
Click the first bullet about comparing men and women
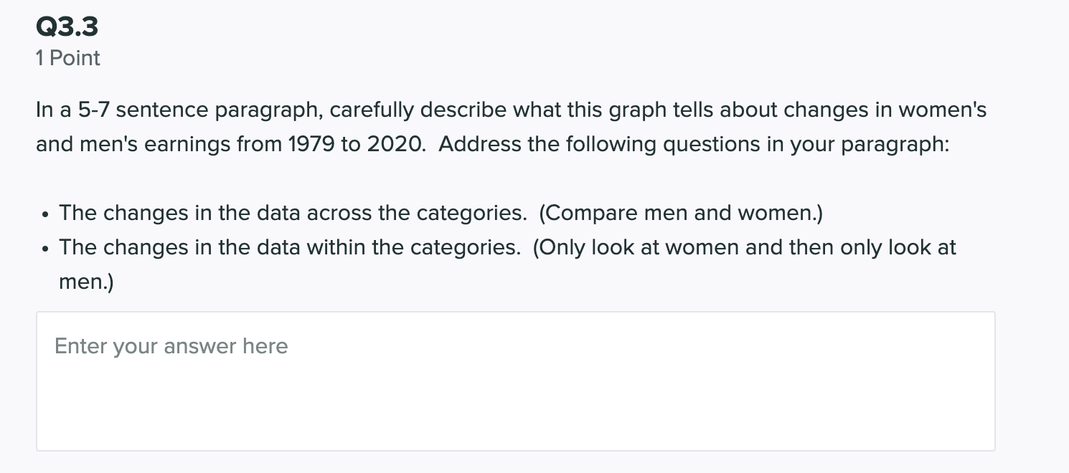coord(441,212)
